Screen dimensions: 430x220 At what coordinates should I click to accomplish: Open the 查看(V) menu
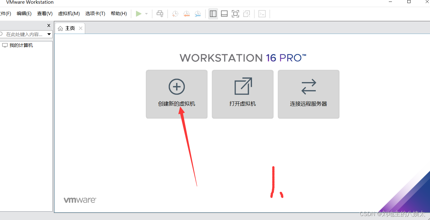tap(45, 14)
